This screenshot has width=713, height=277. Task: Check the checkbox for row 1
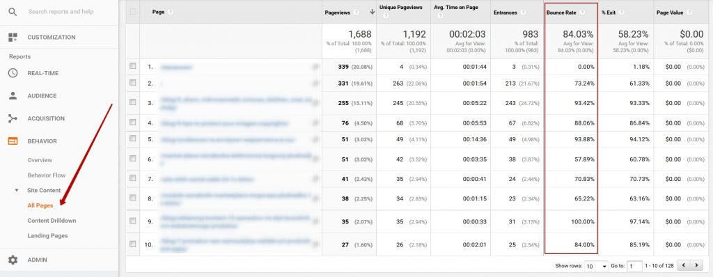coord(133,66)
